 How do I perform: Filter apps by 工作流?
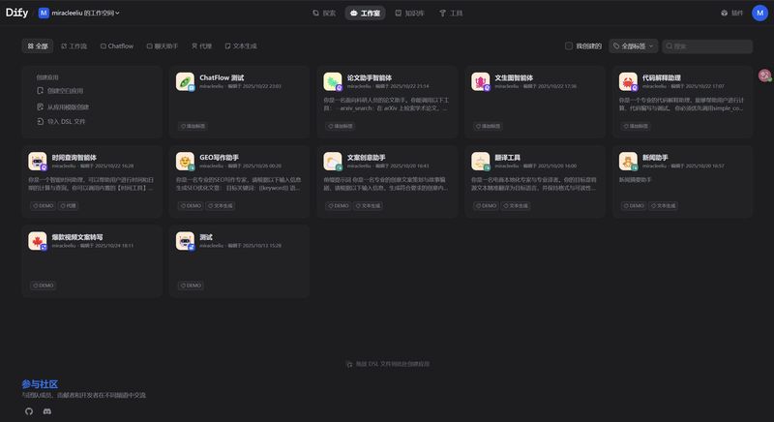(x=74, y=45)
